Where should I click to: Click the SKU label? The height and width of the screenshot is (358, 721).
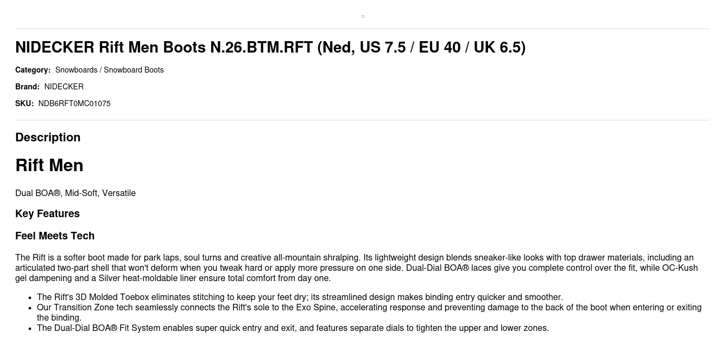click(24, 103)
